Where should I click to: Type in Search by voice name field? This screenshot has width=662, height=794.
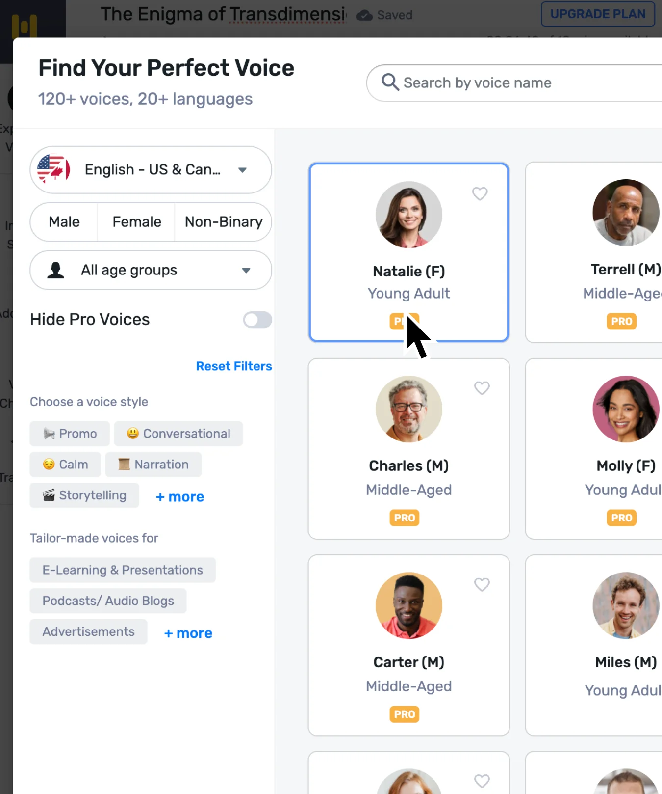pyautogui.click(x=515, y=83)
